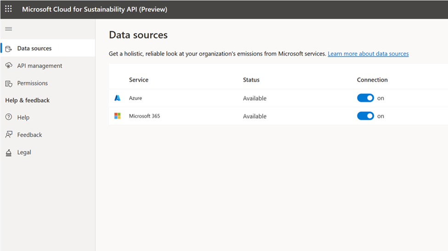The image size is (448, 251).
Task: Select the Azure service name
Action: point(136,98)
